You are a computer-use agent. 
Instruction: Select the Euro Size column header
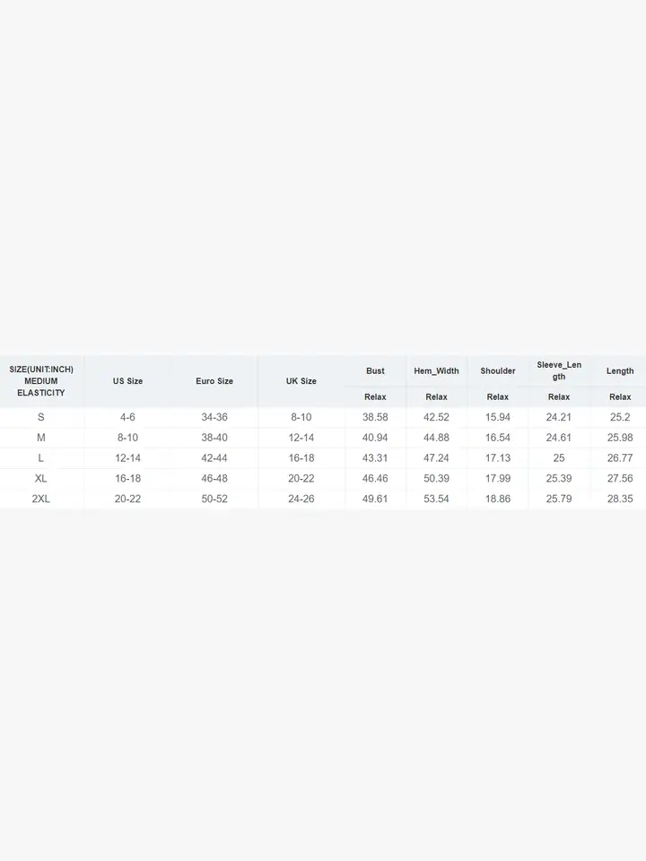pos(214,381)
